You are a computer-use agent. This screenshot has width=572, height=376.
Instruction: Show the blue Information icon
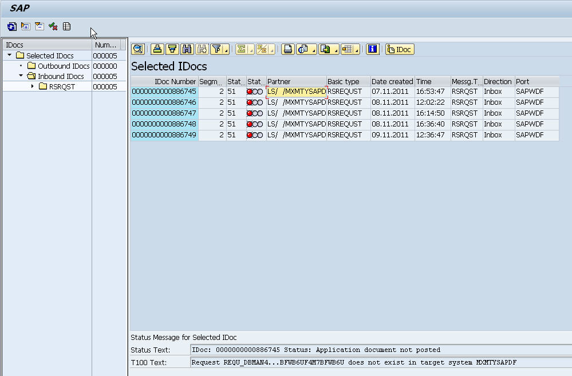point(373,49)
